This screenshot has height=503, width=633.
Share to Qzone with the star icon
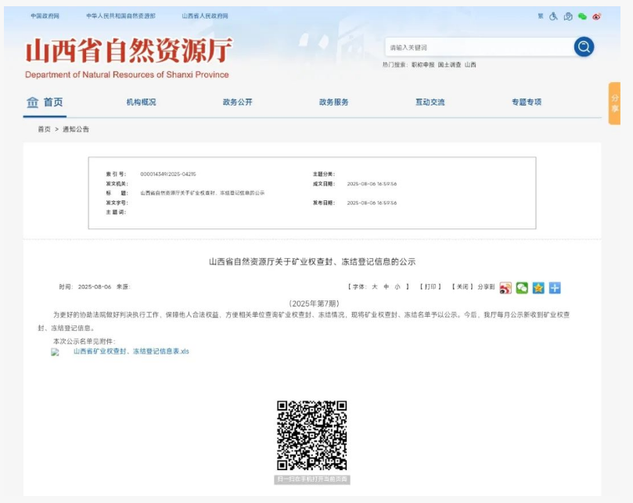[x=538, y=288]
